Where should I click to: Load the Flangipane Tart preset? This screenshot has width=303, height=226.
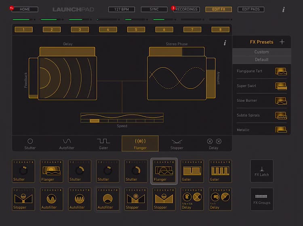pyautogui.click(x=261, y=71)
